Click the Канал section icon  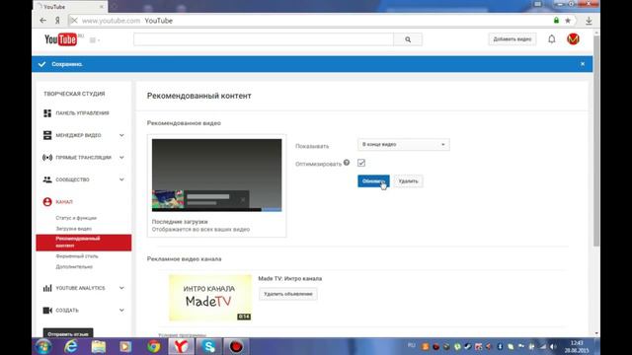tap(47, 201)
